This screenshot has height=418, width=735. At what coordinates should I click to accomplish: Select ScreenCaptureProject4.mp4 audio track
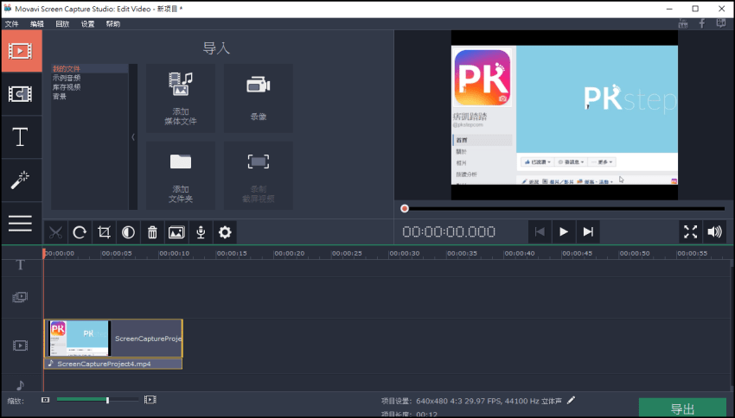(113, 364)
